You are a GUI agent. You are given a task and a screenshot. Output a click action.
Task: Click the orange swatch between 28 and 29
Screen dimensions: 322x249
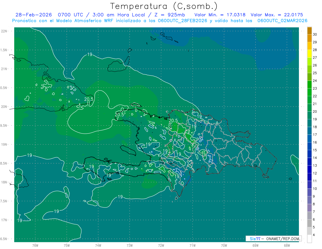click(309, 46)
